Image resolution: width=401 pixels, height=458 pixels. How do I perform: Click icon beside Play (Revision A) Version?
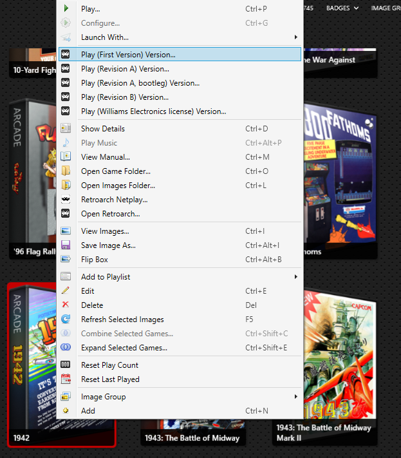pos(66,69)
